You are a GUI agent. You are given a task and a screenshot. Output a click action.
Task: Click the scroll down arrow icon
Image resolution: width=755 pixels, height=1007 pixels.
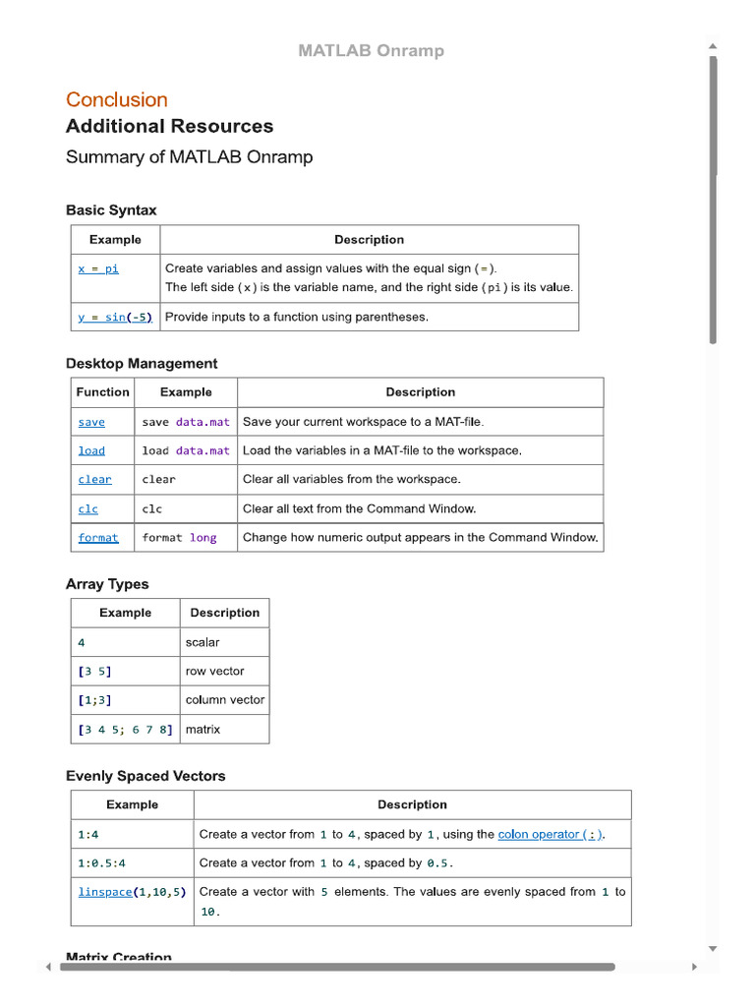coord(713,949)
